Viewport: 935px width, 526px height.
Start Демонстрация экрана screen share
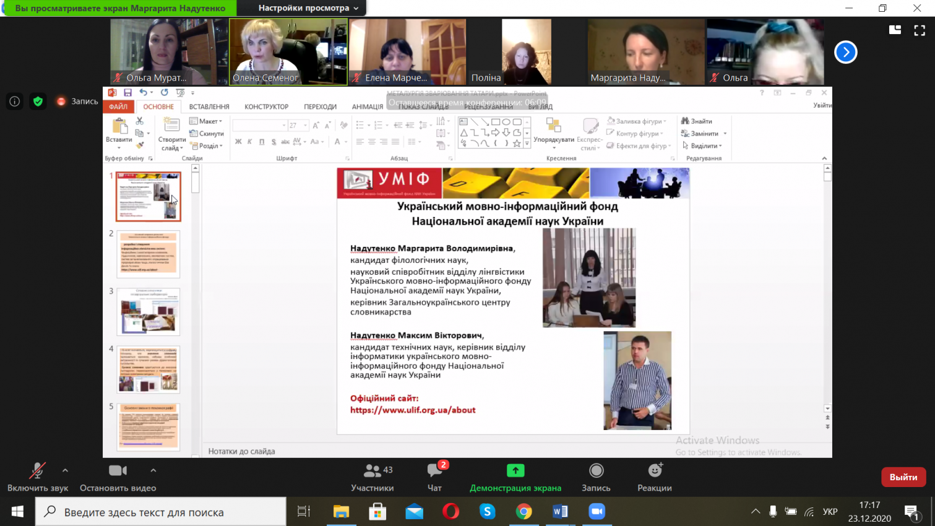click(x=515, y=477)
